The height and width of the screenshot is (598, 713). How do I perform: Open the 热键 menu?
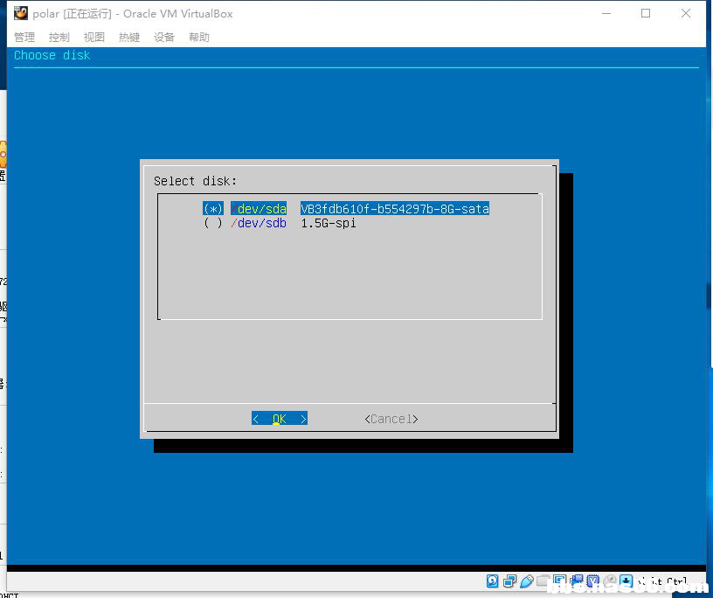point(129,37)
